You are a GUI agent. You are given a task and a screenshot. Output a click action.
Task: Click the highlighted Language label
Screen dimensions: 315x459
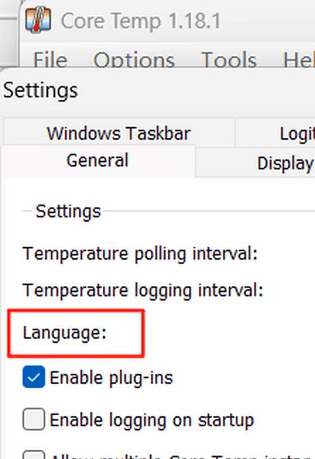pos(64,333)
